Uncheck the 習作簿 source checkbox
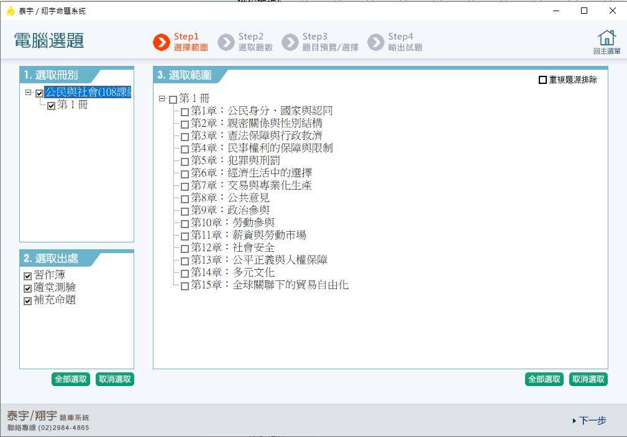Image resolution: width=627 pixels, height=437 pixels. click(27, 276)
